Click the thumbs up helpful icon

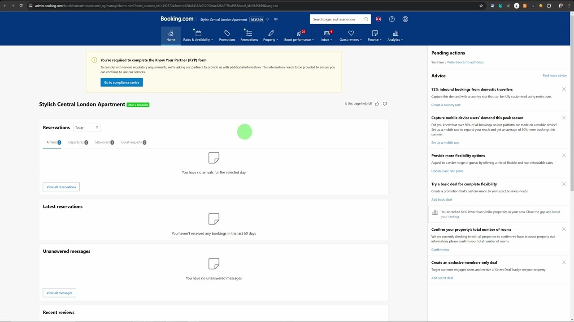coord(377,104)
